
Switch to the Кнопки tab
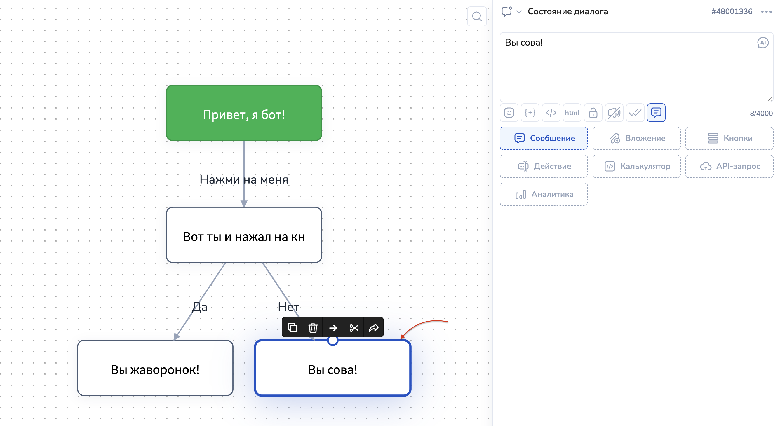pos(729,138)
